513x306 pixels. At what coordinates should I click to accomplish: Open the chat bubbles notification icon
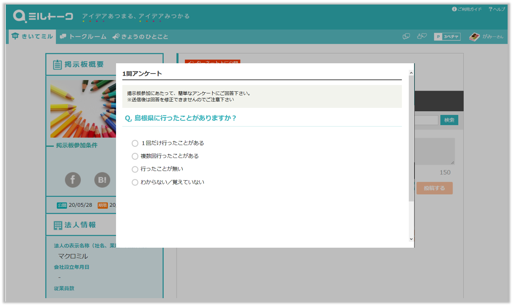pyautogui.click(x=406, y=36)
